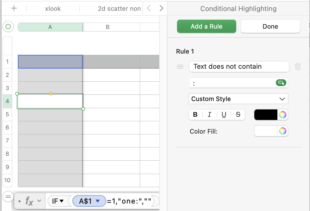Toggle italic text style
This screenshot has height=211, width=310.
209,115
